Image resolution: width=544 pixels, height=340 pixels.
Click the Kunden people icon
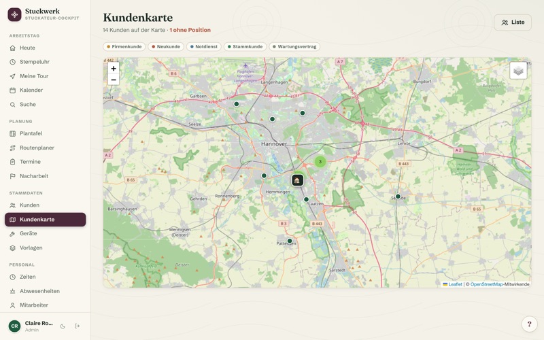(12, 205)
